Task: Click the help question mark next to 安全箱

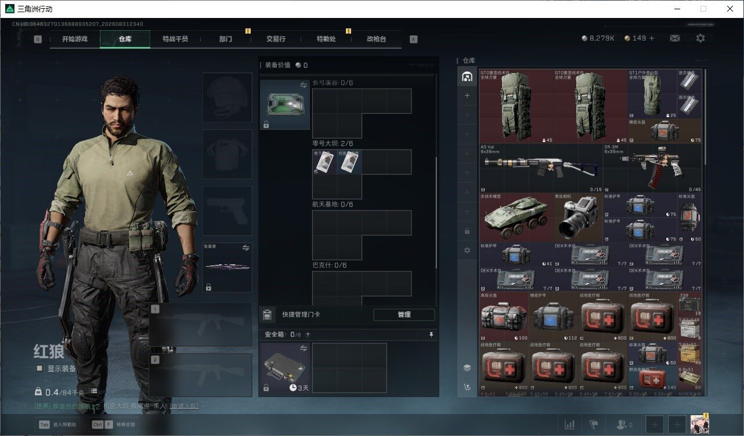Action: pos(308,335)
